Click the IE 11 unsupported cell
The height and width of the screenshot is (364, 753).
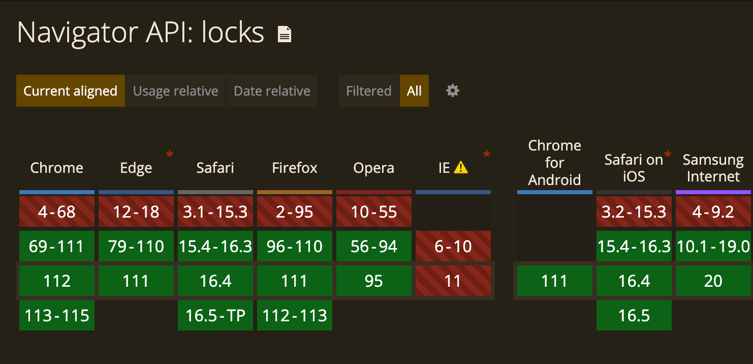[453, 281]
